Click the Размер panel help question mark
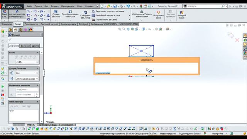The image size is (247, 139). click(x=41, y=35)
